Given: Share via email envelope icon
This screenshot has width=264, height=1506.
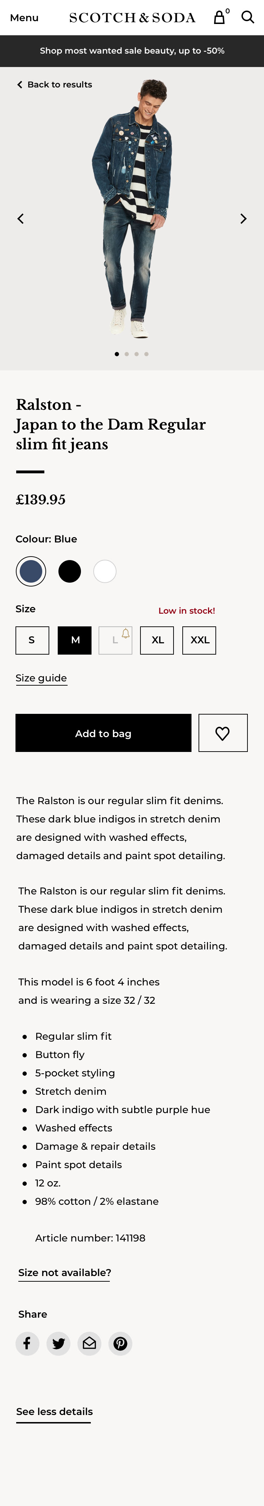Looking at the screenshot, I should [x=89, y=1343].
